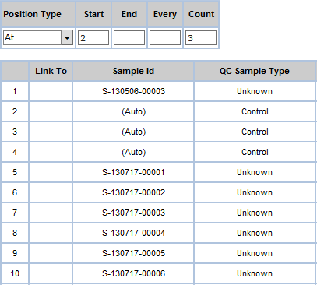
Task: Click Unknown type in row 8
Action: (255, 233)
